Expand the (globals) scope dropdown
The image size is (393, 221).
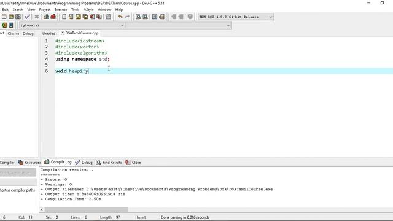(72, 25)
